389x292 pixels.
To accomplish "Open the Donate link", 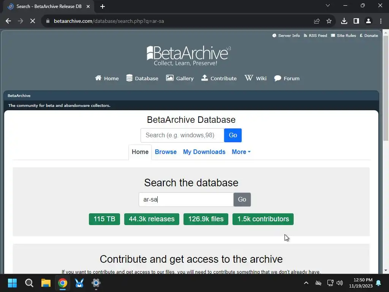I will [368, 35].
